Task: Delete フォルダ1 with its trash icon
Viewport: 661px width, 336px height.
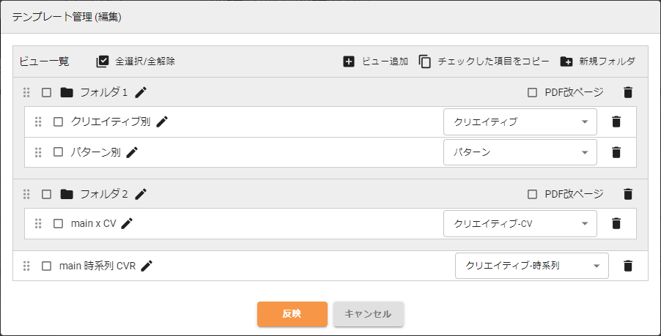Action: [628, 92]
